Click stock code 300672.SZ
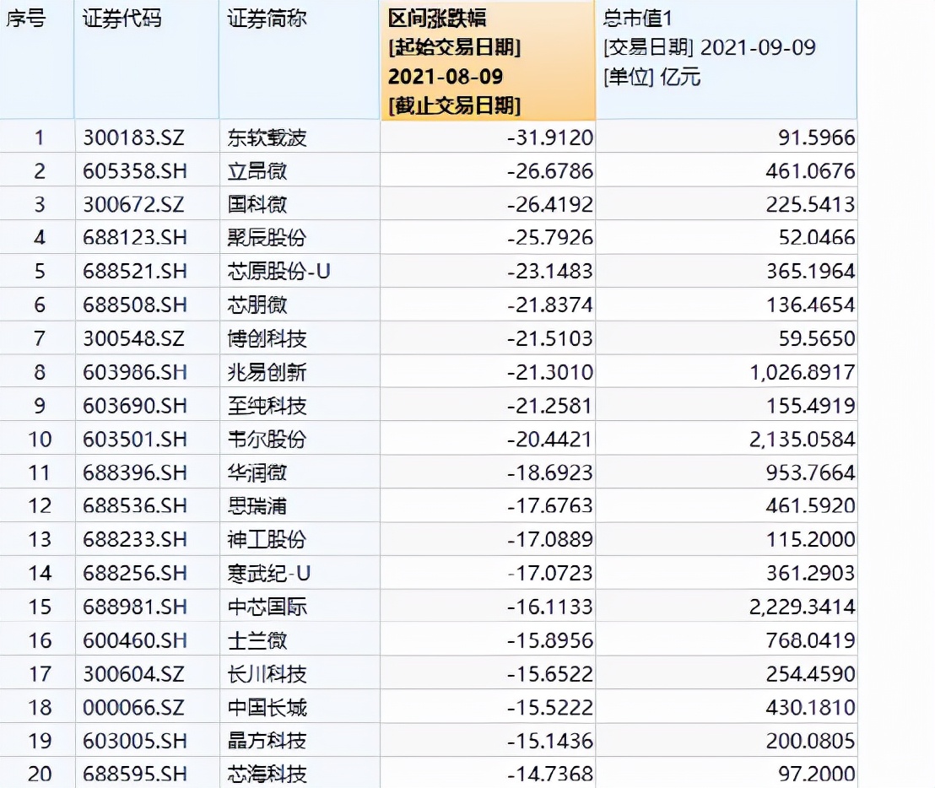 tap(134, 205)
